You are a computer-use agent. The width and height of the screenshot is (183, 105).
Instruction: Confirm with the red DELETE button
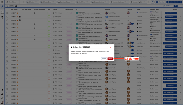click(x=110, y=59)
